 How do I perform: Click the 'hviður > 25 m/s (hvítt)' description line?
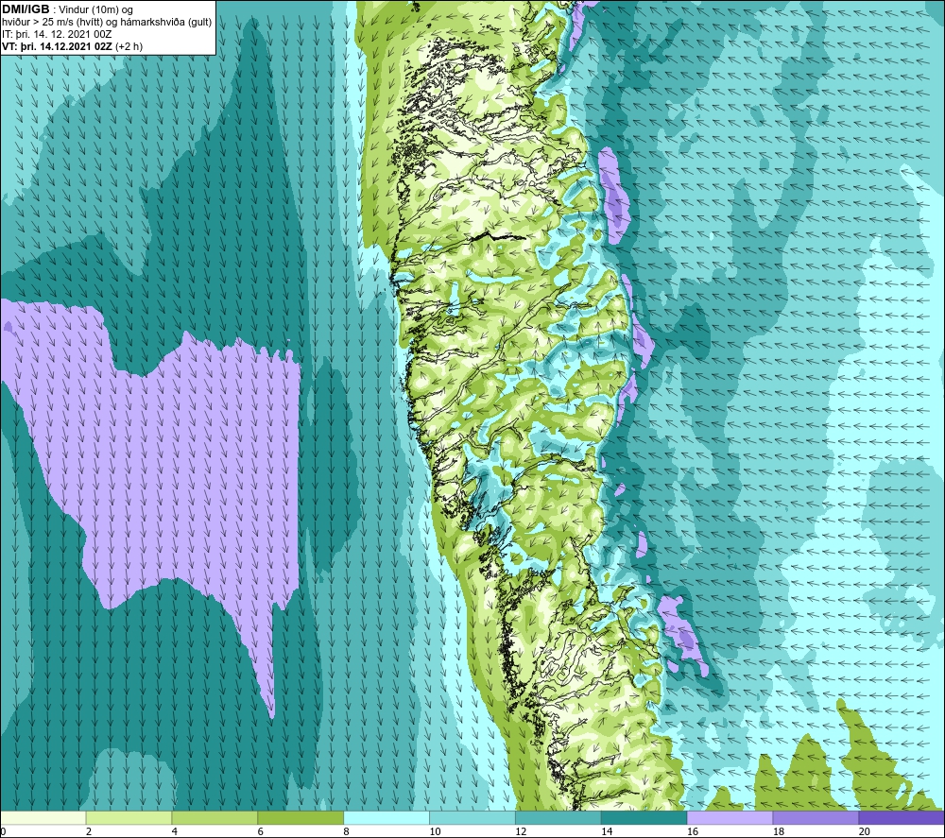click(107, 23)
